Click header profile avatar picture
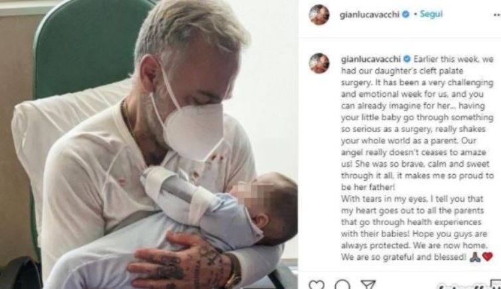Viewport: 501px width, 289px height. pos(319,15)
